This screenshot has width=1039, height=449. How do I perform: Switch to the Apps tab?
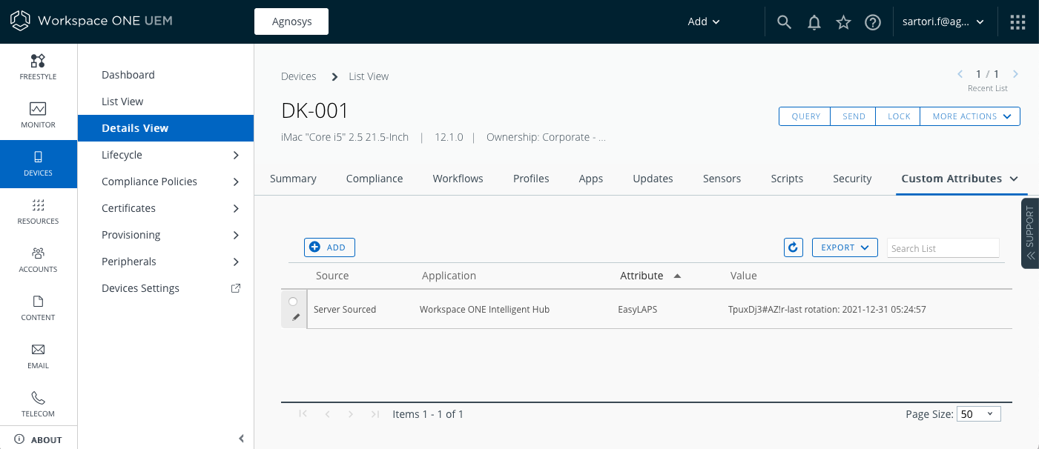(591, 179)
